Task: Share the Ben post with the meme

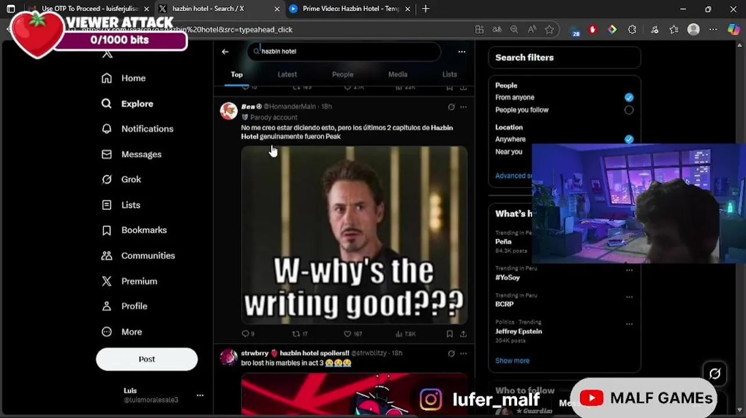Action: click(x=463, y=334)
